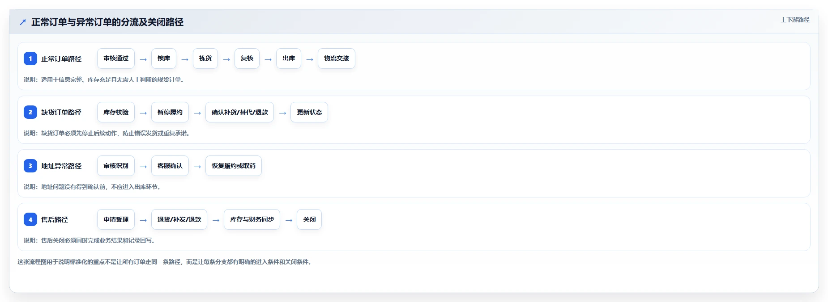Select the 暂停履约 step
This screenshot has height=302, width=828.
(x=170, y=112)
